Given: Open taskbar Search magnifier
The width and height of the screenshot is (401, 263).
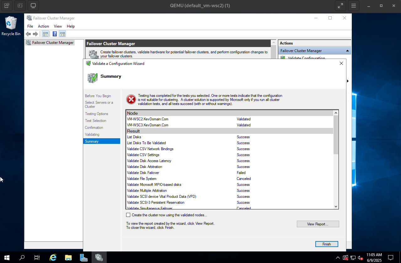Looking at the screenshot, I should [22, 257].
